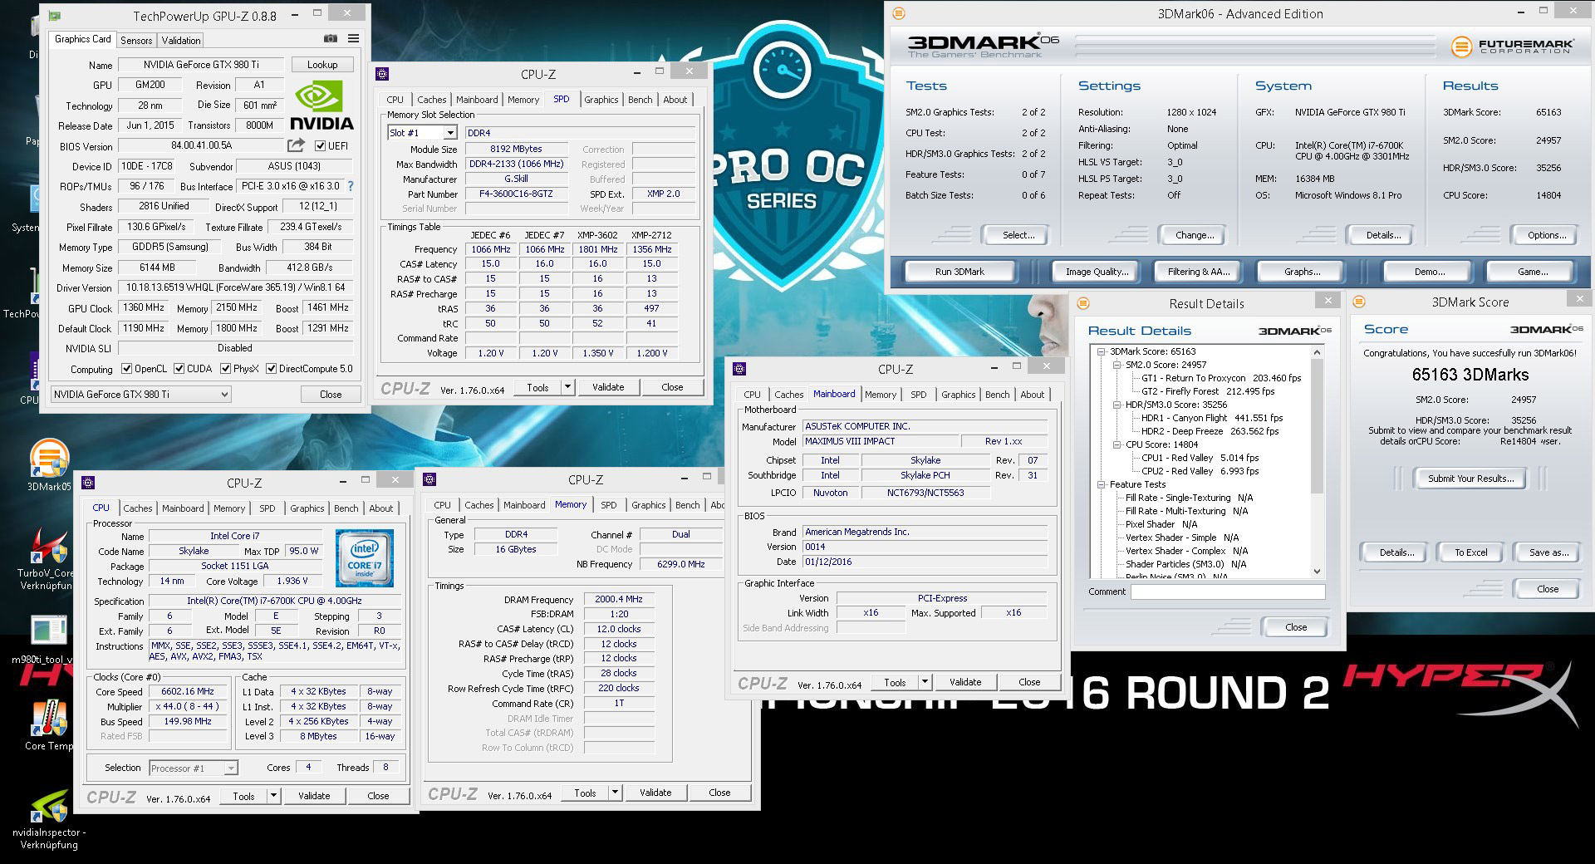Open the nvidiaInspector desktop shortcut

[49, 819]
